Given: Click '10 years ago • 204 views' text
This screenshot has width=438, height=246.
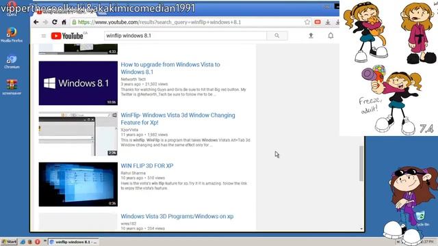Looking at the screenshot, I should (143, 228).
